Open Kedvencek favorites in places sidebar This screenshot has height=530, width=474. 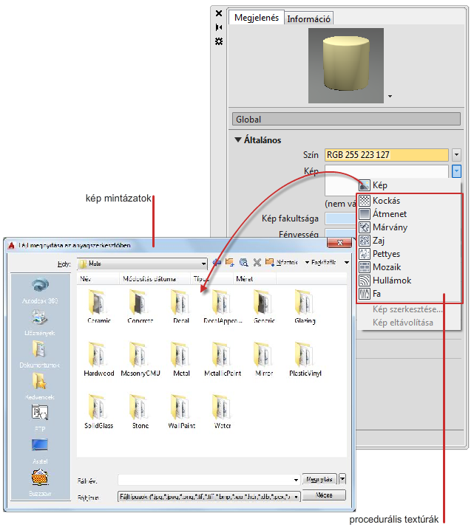40,386
